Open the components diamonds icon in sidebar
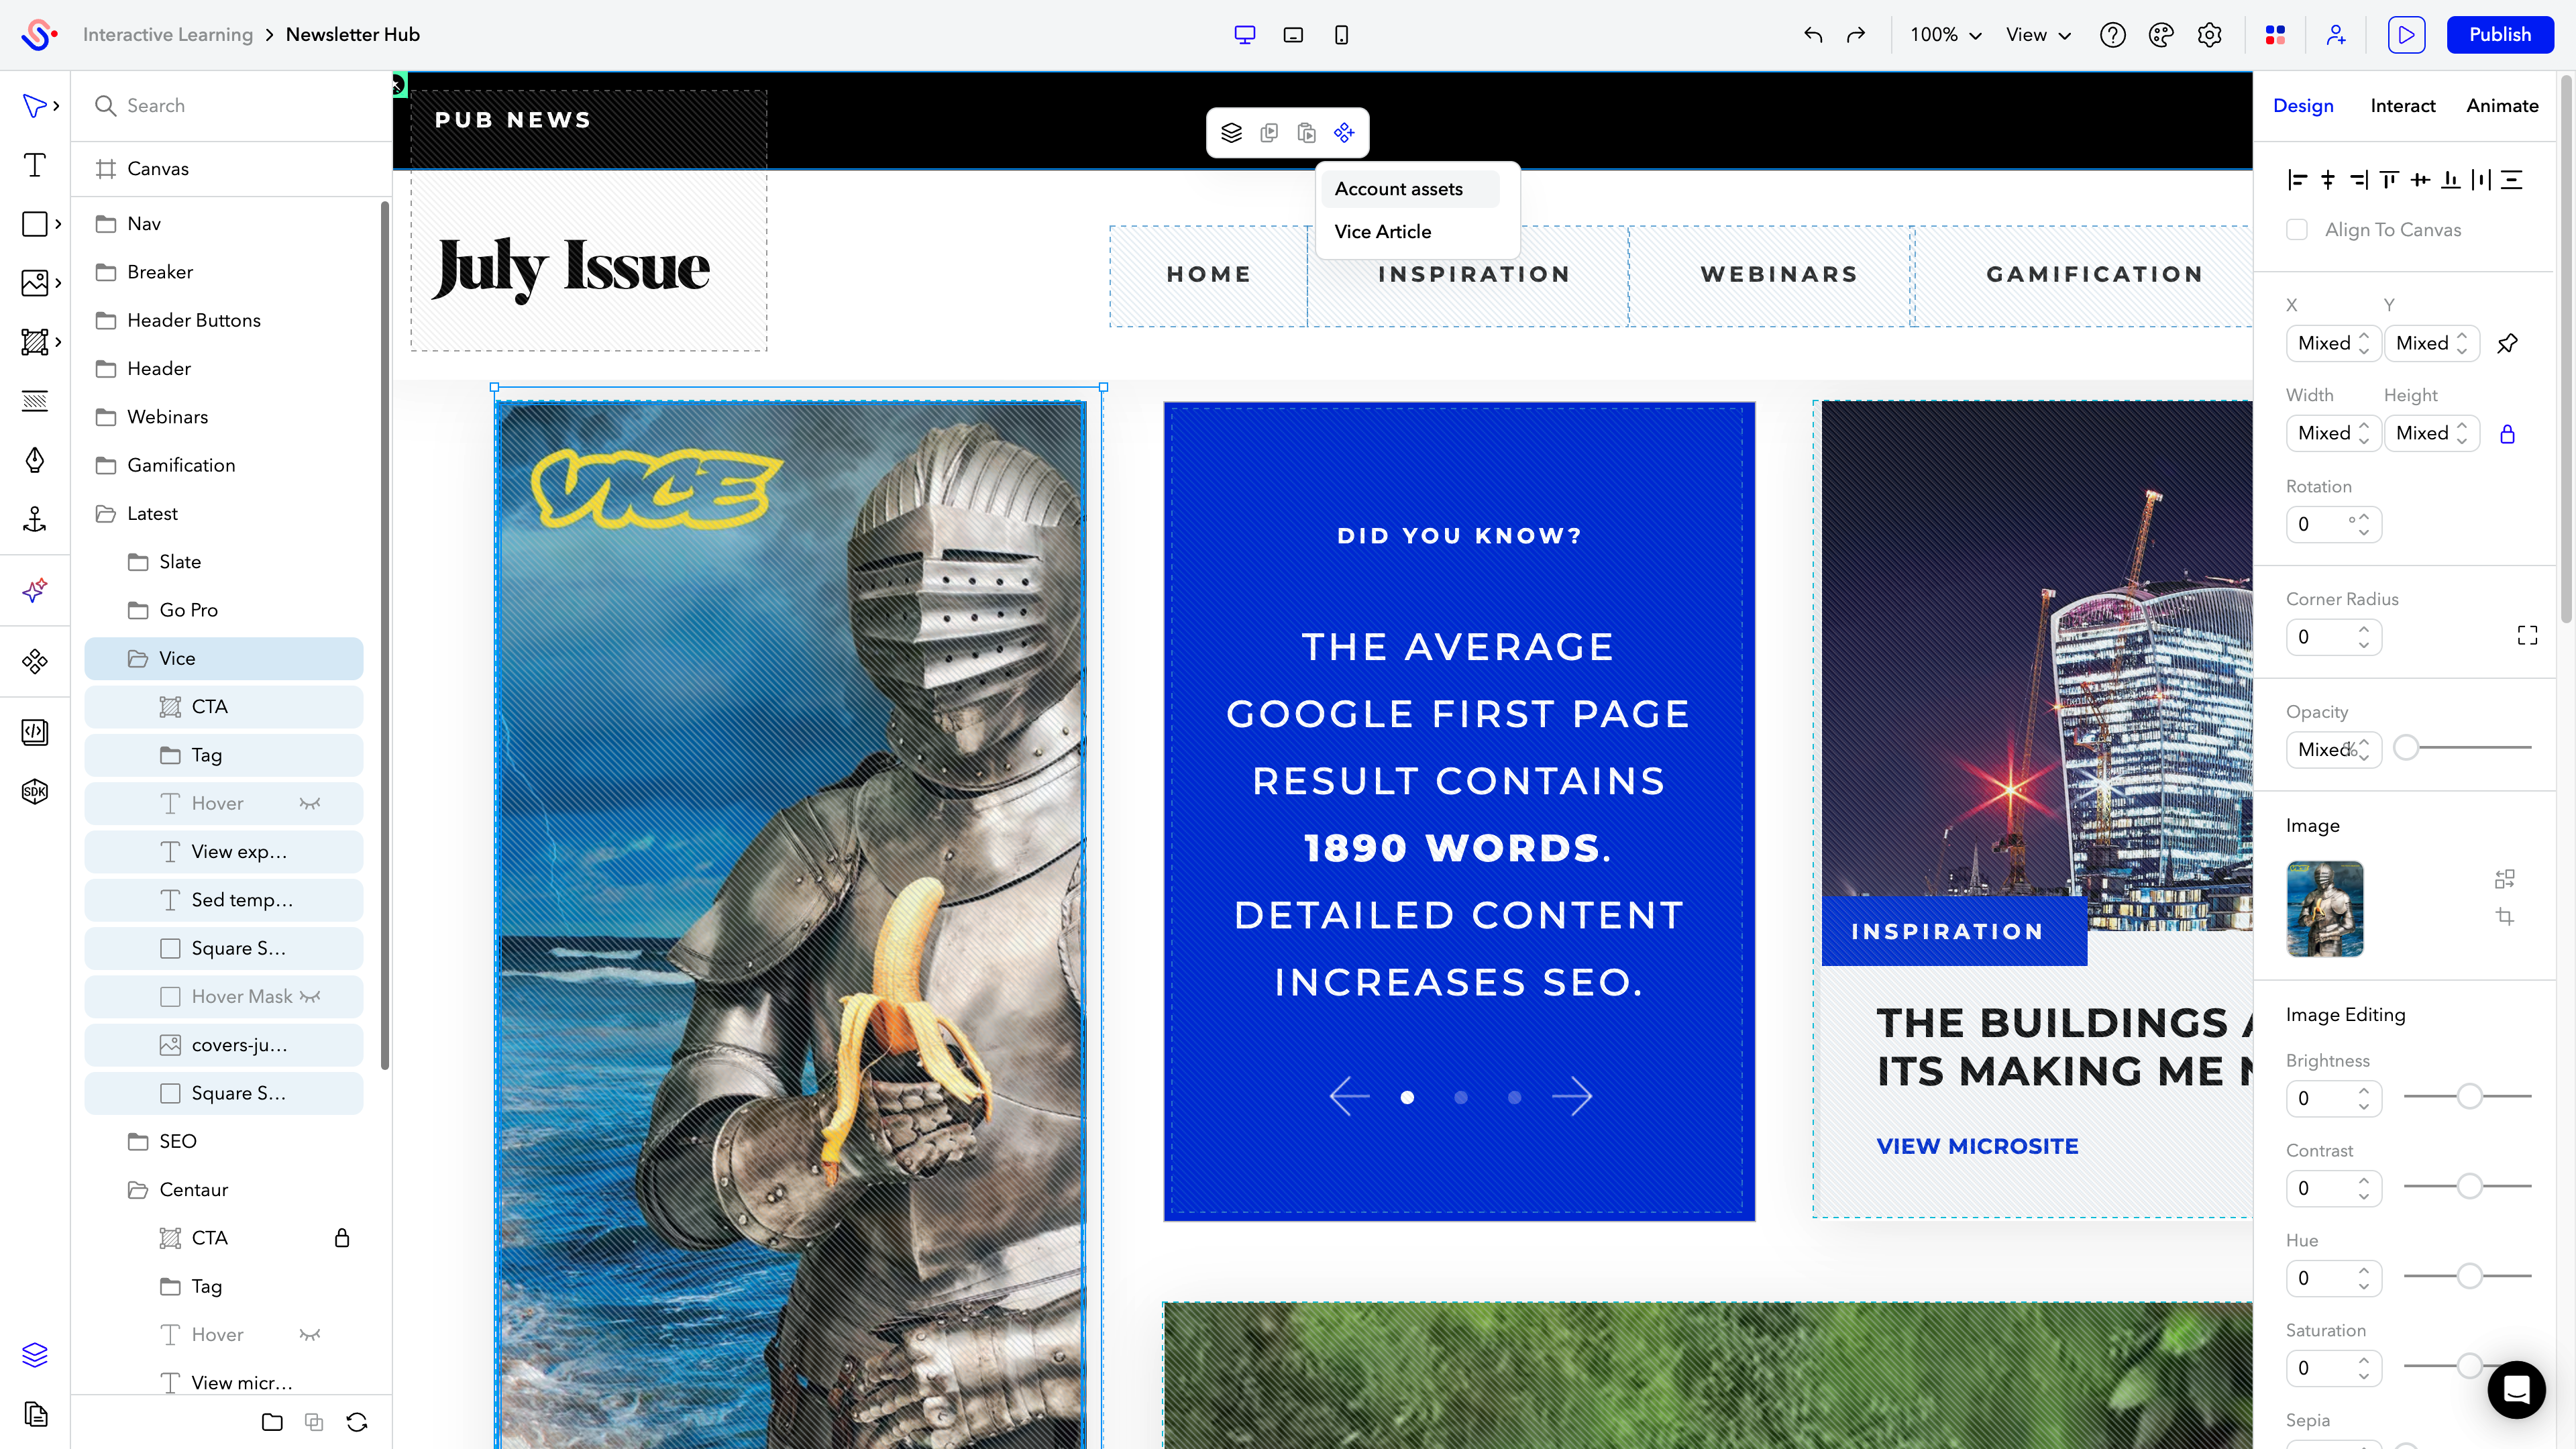Viewport: 2576px width, 1449px height. coord(34,661)
